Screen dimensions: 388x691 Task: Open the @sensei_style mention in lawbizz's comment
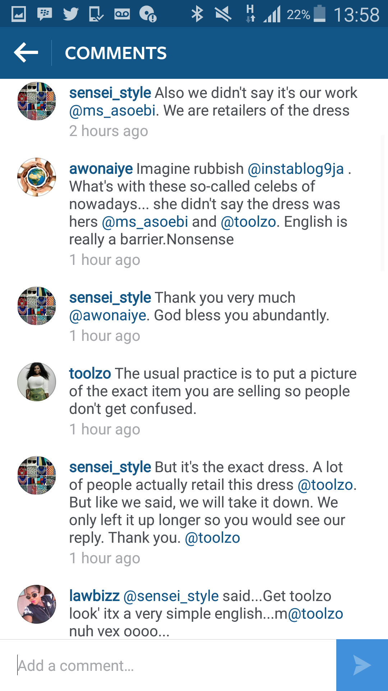click(171, 596)
